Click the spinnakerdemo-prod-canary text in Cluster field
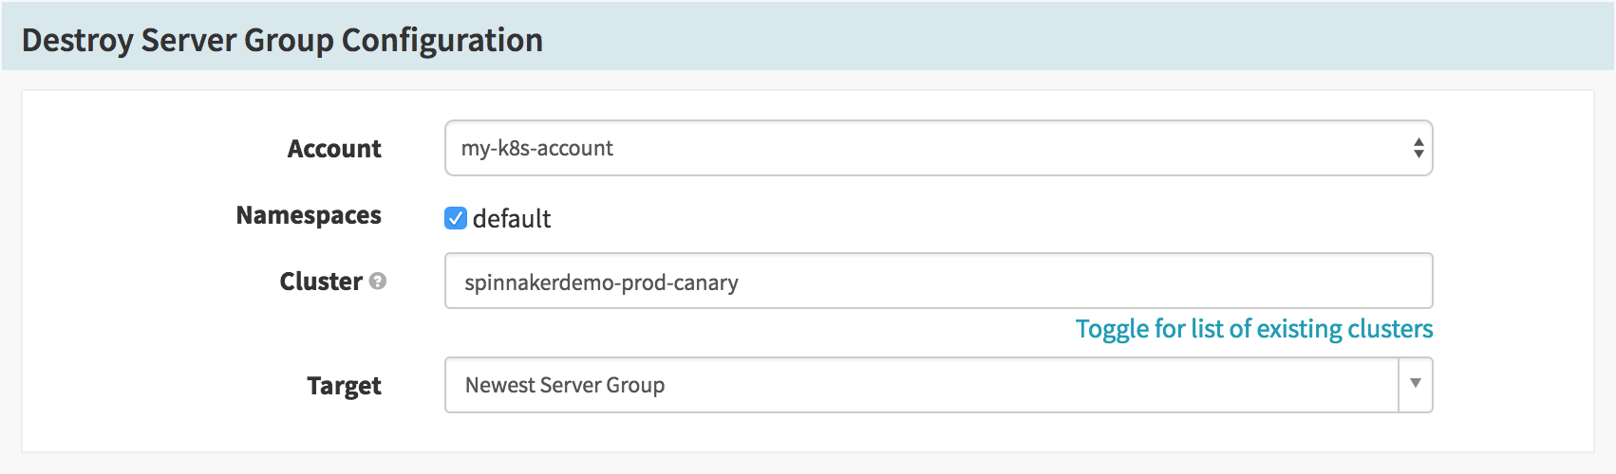The image size is (1616, 474). click(x=601, y=283)
